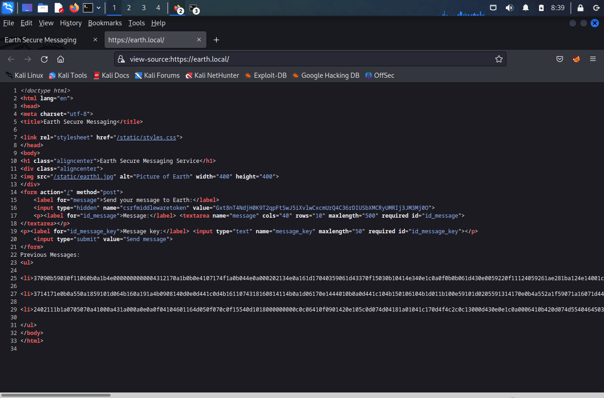Close the Earth Secure Messaging tab
The width and height of the screenshot is (604, 398).
[x=95, y=40]
